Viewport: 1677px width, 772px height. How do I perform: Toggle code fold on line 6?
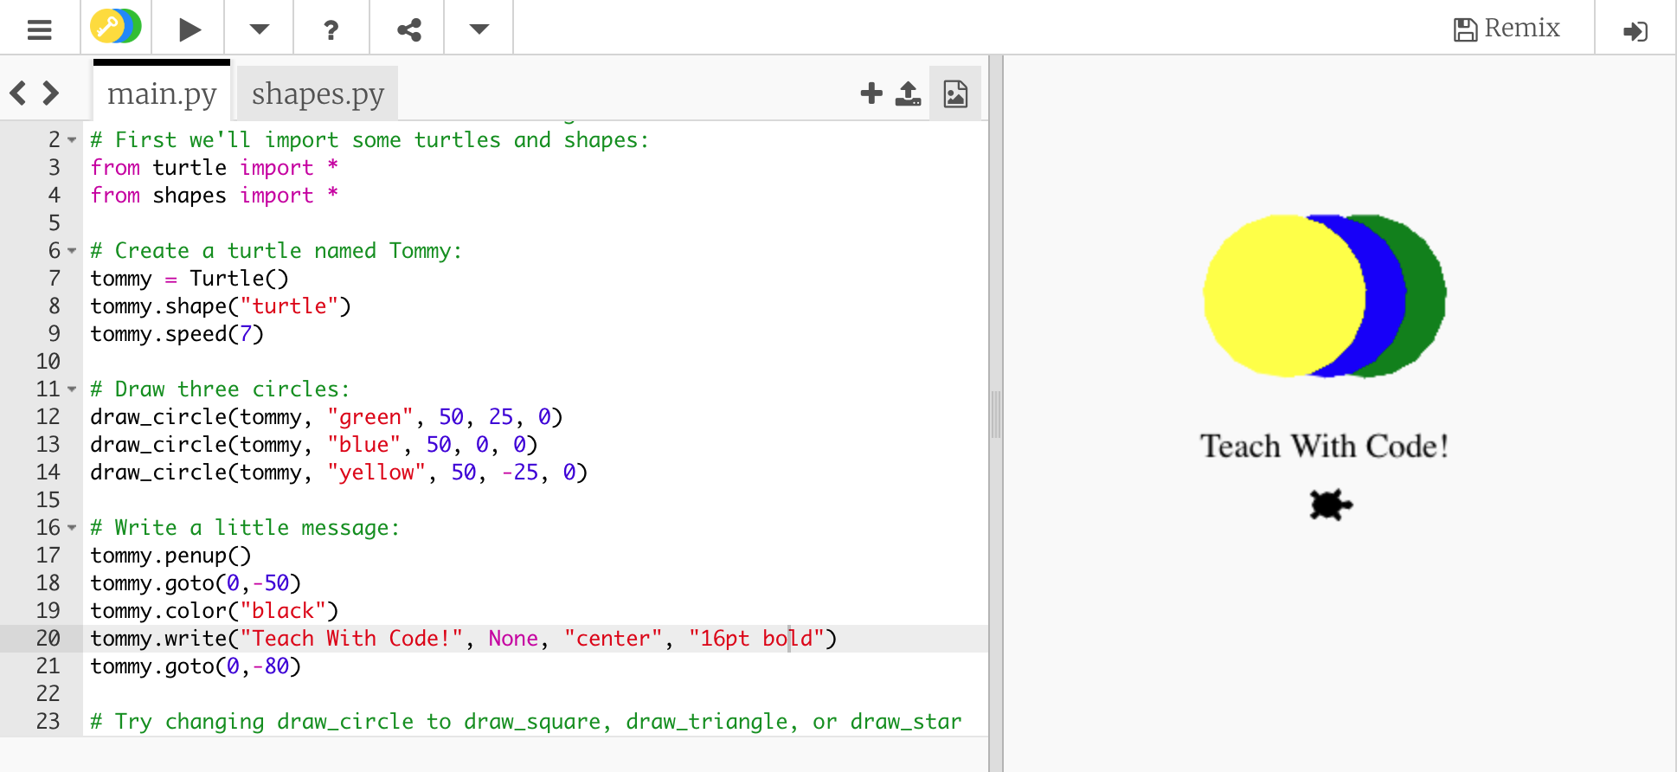coord(72,251)
